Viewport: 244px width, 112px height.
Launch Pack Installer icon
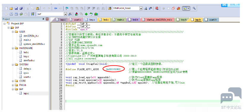click(96, 14)
